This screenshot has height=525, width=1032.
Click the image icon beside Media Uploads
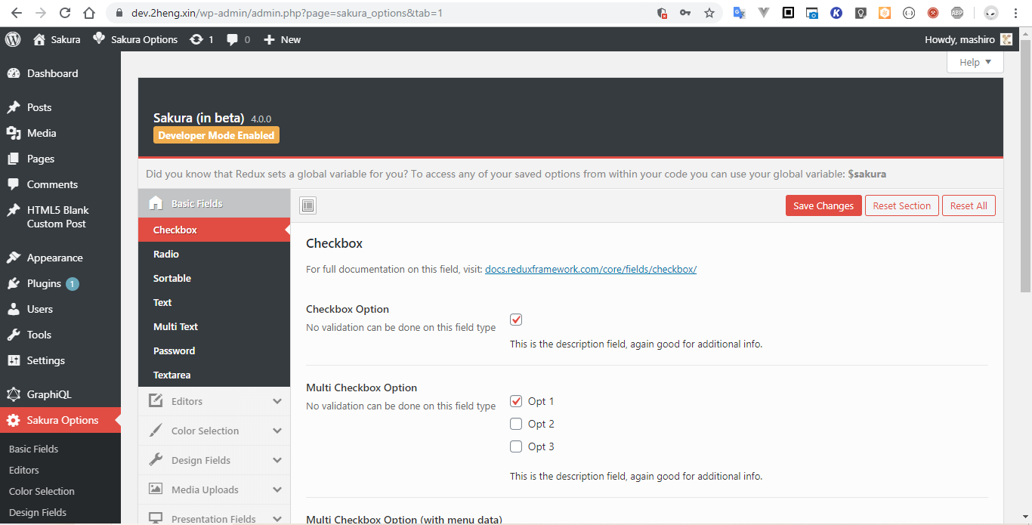(x=156, y=489)
